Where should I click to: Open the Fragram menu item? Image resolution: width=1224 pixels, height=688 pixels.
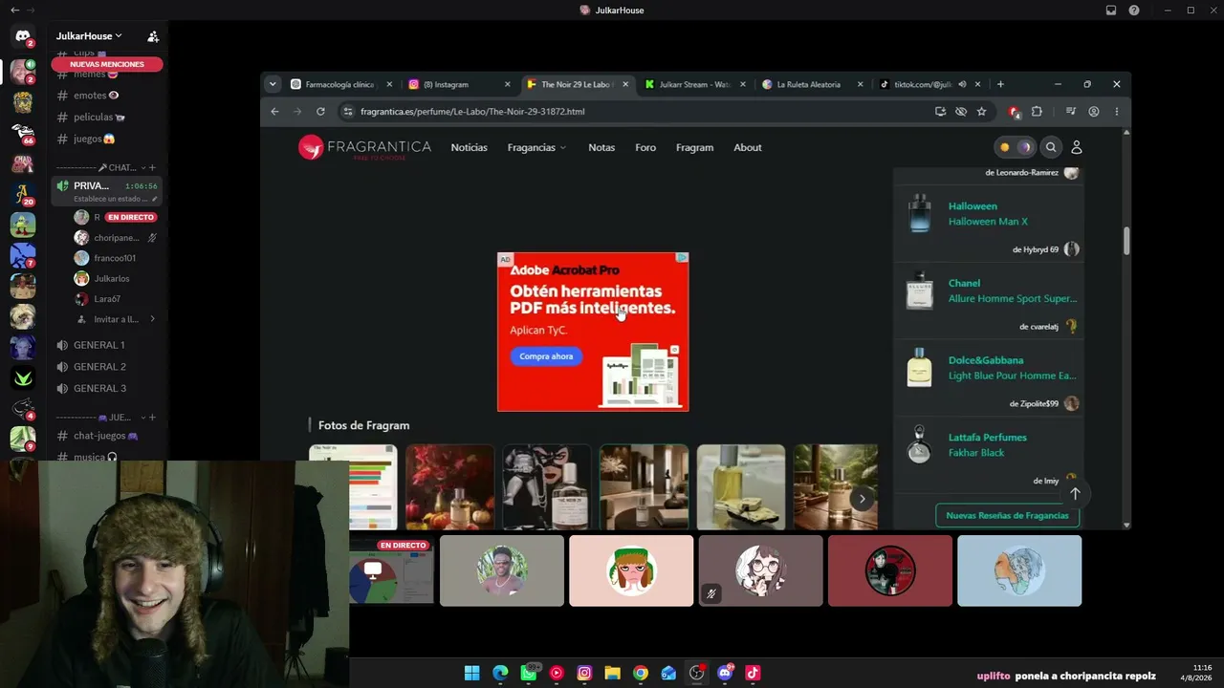point(694,147)
